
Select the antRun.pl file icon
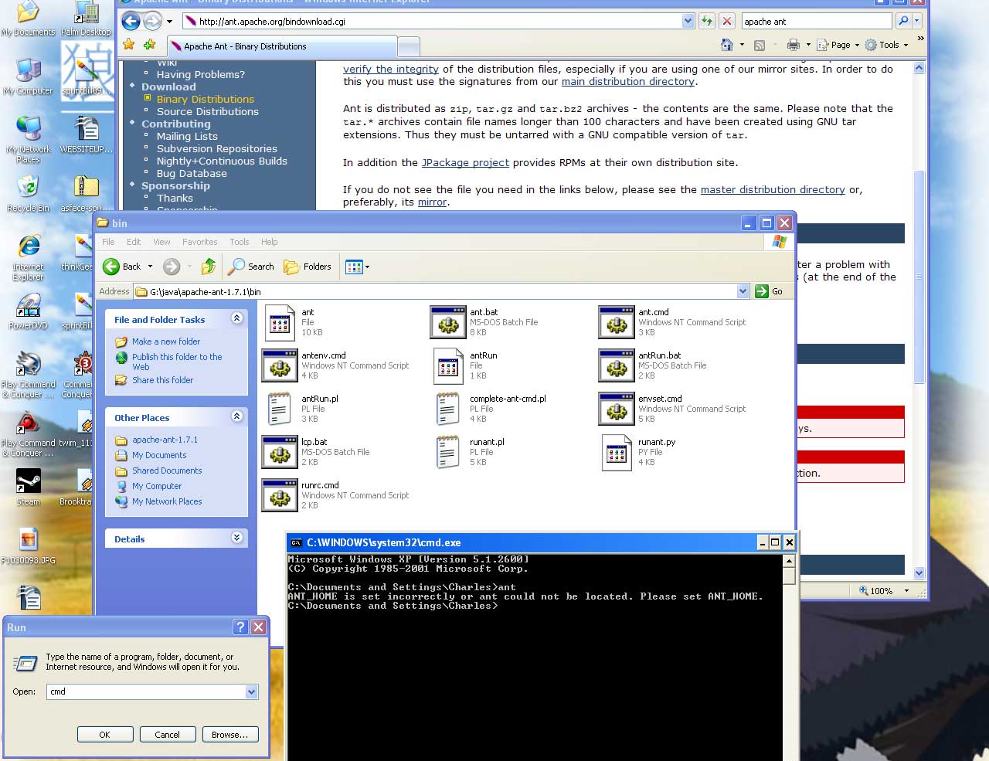point(280,409)
